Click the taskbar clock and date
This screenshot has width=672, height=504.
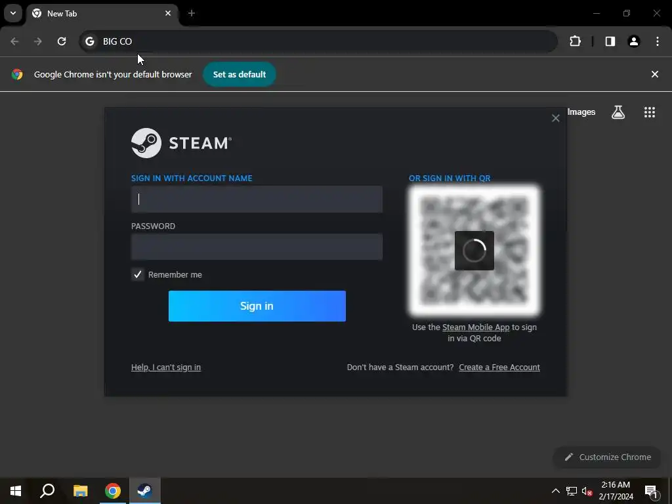616,491
